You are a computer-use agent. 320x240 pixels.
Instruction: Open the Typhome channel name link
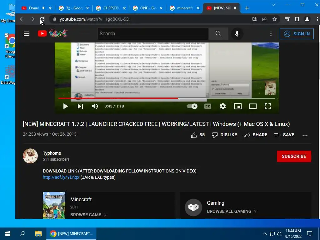pos(52,153)
